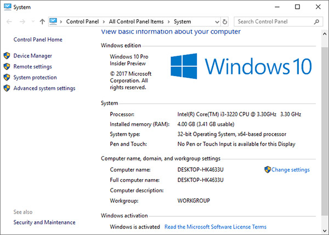Viewport: 329px width, 235px height.
Task: Click 'Windows is activated' text
Action: [x=135, y=227]
